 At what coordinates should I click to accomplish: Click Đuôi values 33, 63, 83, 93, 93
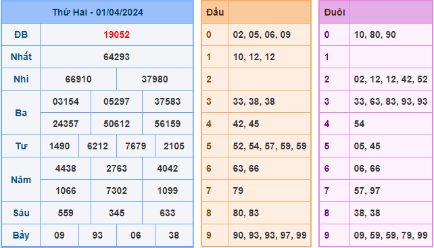391,101
